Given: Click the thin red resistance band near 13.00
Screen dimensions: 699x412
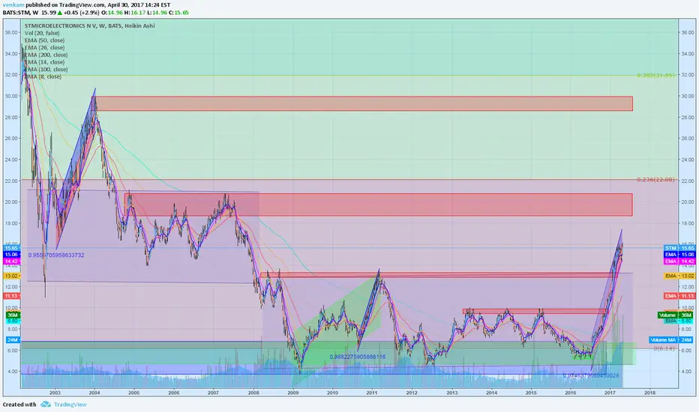Looking at the screenshot, I should (x=439, y=275).
